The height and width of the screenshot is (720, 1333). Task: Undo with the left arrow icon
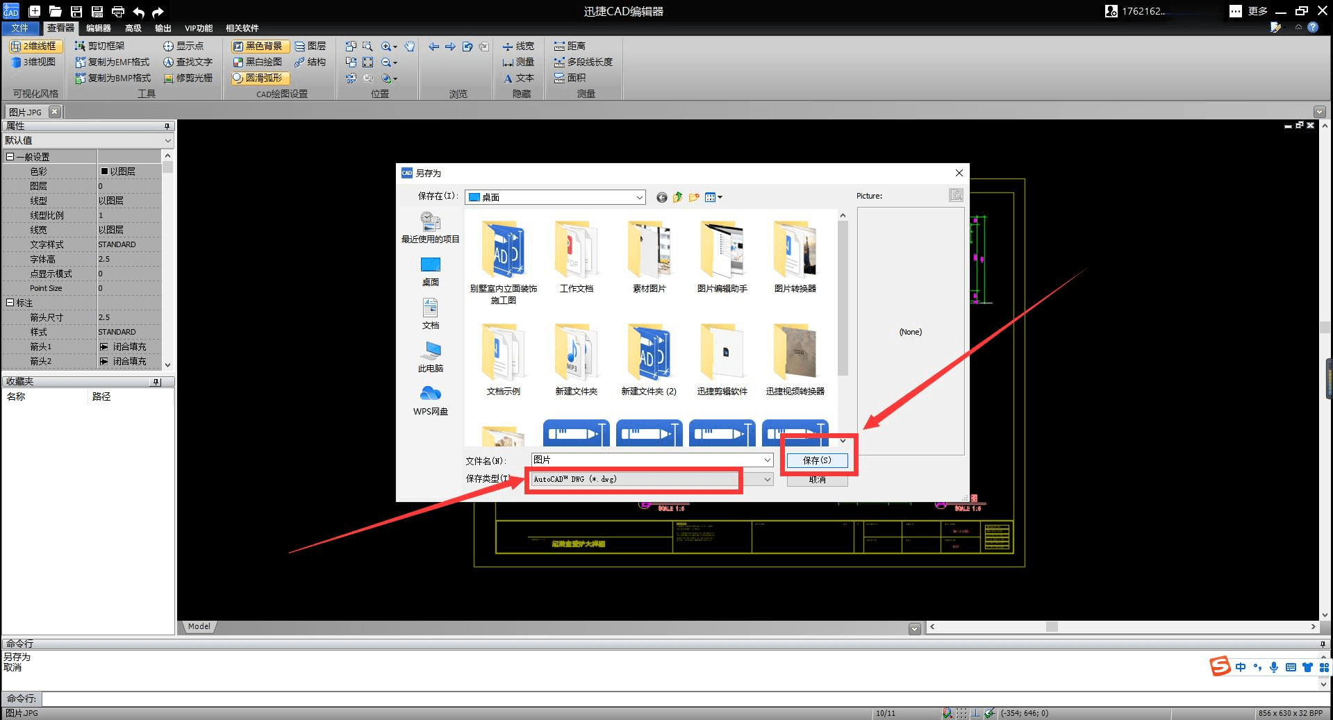(x=138, y=12)
